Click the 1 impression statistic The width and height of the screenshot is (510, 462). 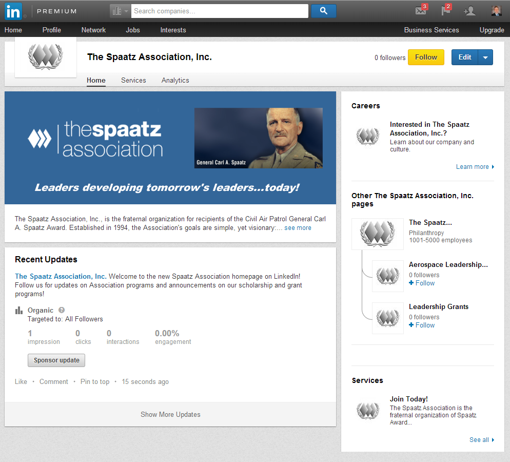44,337
